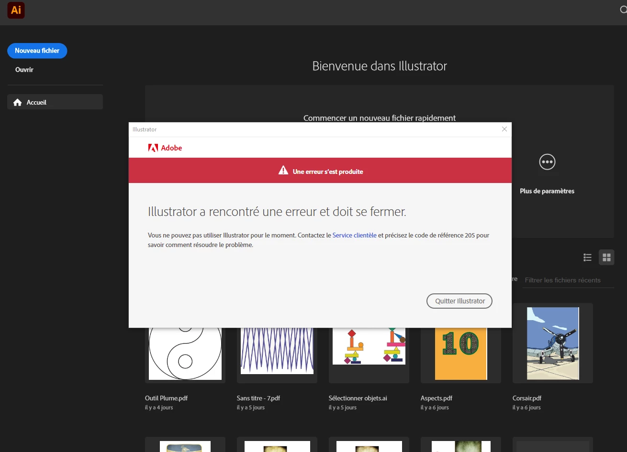The width and height of the screenshot is (627, 452).
Task: Click the Plus de paramètres ellipsis icon
Action: [547, 162]
